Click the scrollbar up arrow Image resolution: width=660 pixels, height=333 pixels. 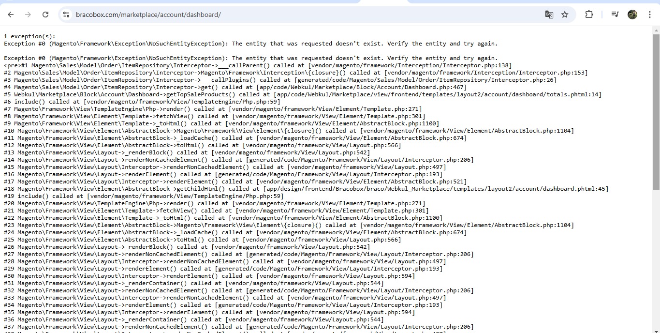click(656, 30)
